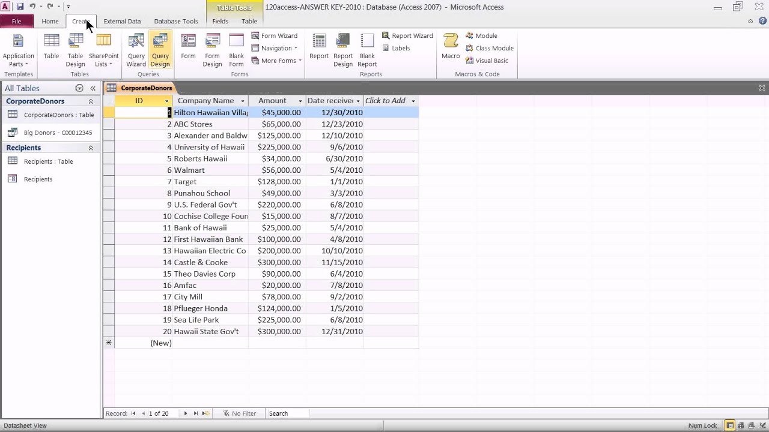Viewport: 769px width, 432px height.
Task: Select Datasheet View icon in status bar
Action: 730,425
